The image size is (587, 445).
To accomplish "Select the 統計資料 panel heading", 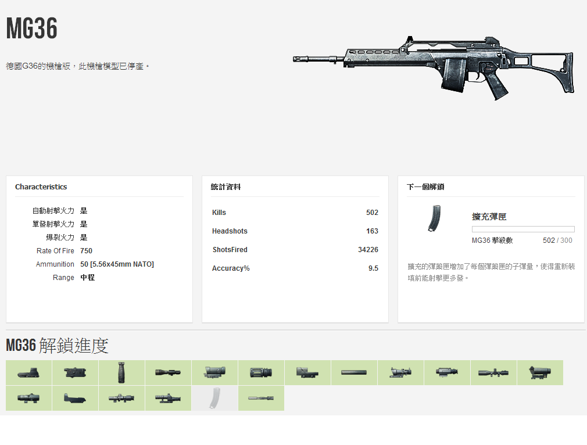I will (x=226, y=187).
